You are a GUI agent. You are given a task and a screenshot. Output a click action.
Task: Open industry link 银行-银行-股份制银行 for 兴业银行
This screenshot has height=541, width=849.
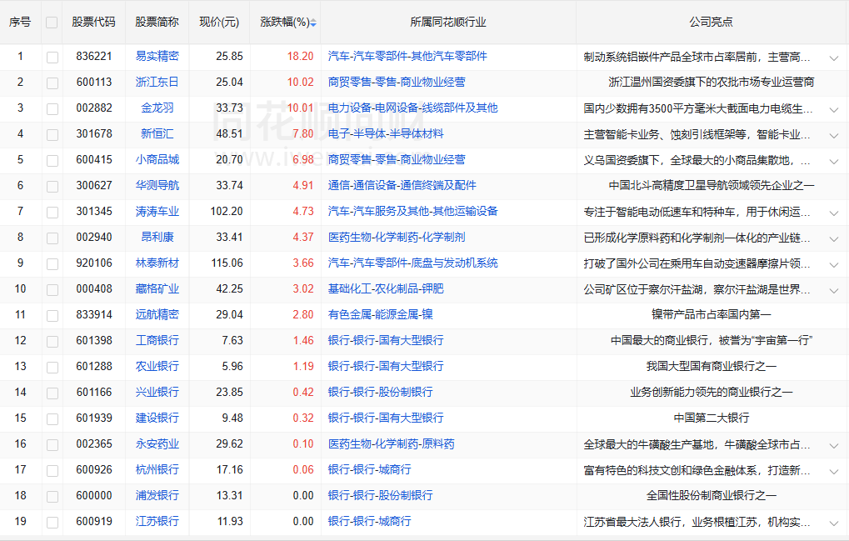(380, 392)
